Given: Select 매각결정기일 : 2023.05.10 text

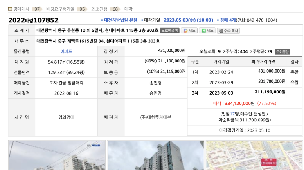Looking at the screenshot, I should pos(245,130).
